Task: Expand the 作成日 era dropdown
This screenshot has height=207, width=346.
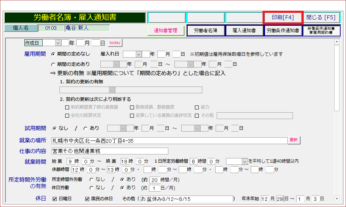Action: (x=58, y=43)
